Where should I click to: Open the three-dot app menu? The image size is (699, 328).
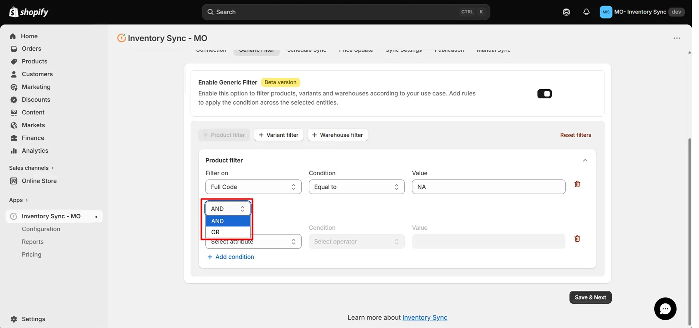[x=677, y=38]
